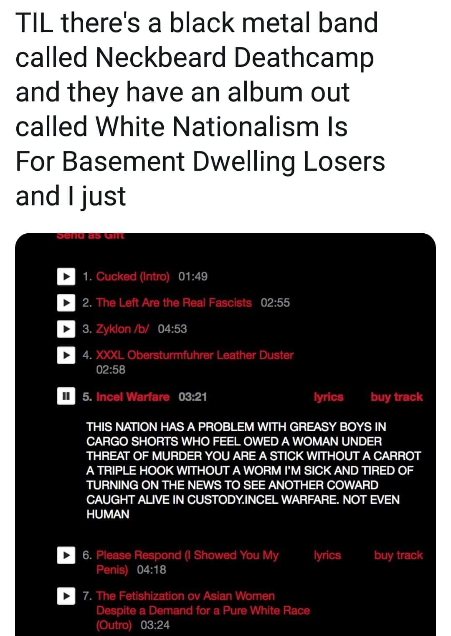Screen dimensions: 451x636
Task: Open The Left Are the Real Fascists link
Action: (174, 303)
